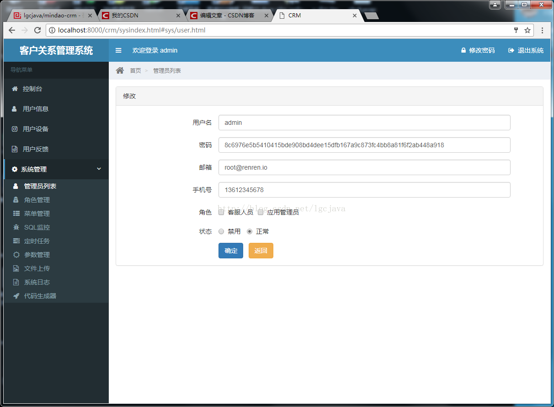Viewport: 554px width, 407px height.
Task: Click the 确定 confirm button
Action: pyautogui.click(x=231, y=251)
